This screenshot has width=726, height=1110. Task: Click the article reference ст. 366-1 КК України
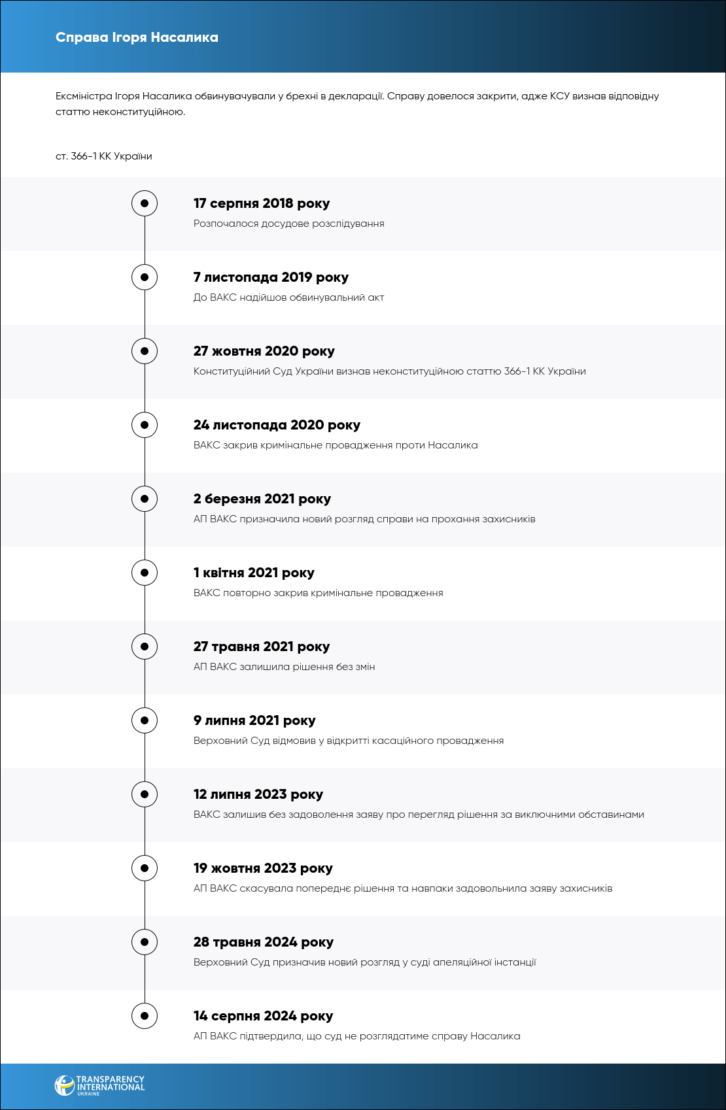[104, 156]
